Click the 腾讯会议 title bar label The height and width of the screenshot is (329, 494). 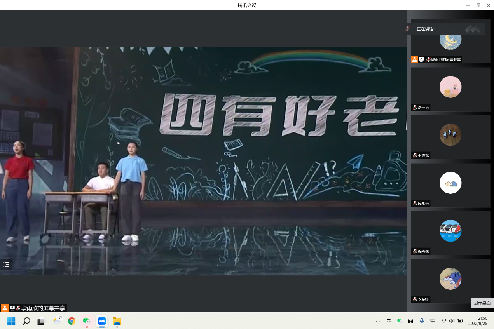click(246, 5)
